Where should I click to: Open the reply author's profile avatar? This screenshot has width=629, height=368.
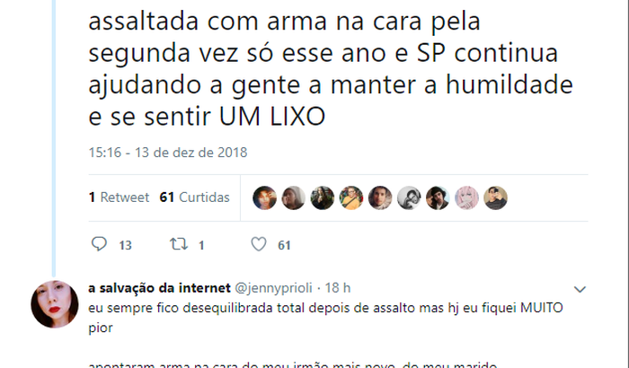pos(55,303)
